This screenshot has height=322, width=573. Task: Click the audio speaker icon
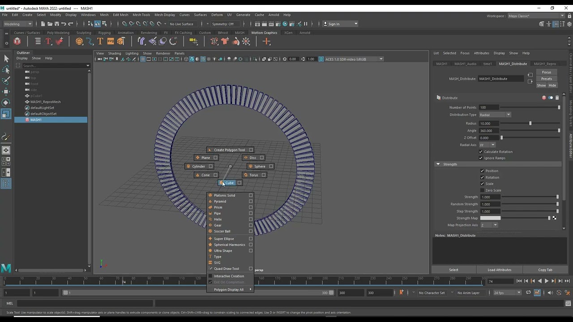tap(550, 292)
